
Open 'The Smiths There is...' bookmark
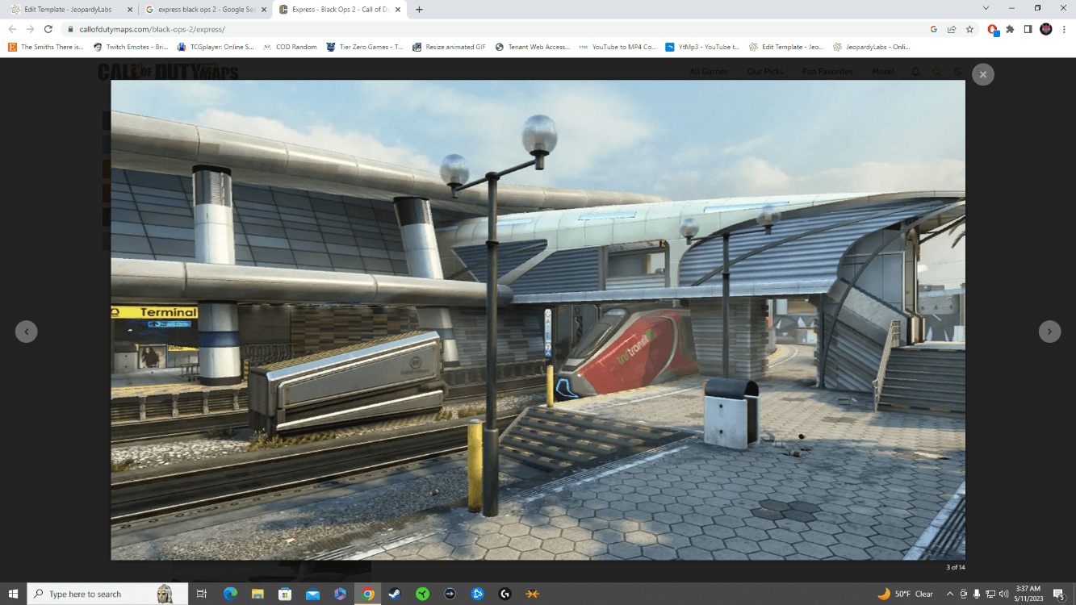point(46,47)
